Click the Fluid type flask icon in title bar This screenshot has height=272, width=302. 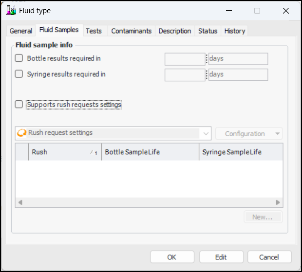11,10
